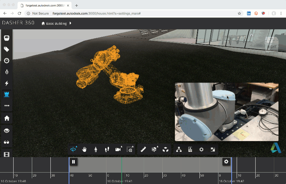286x184 pixels.
Task: Pause the timeline playback
Action: (x=73, y=162)
